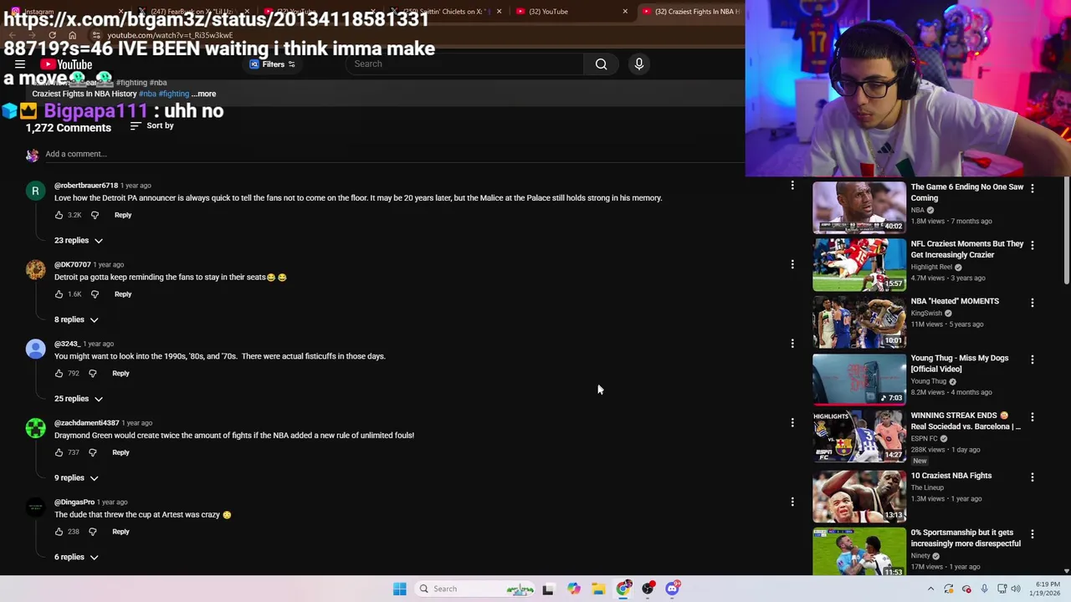1071x602 pixels.
Task: Reply to the @3243_ comment
Action: click(120, 374)
